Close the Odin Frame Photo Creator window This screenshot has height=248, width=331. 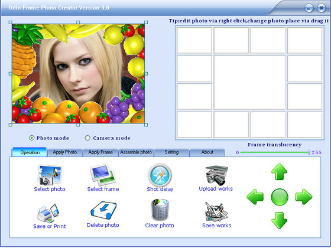coord(322,8)
